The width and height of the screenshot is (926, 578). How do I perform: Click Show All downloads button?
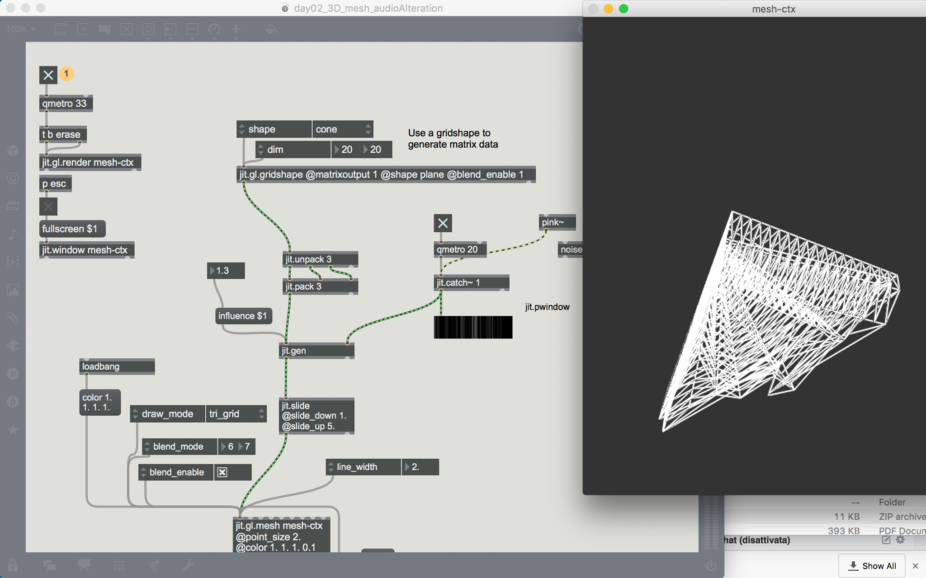click(872, 566)
